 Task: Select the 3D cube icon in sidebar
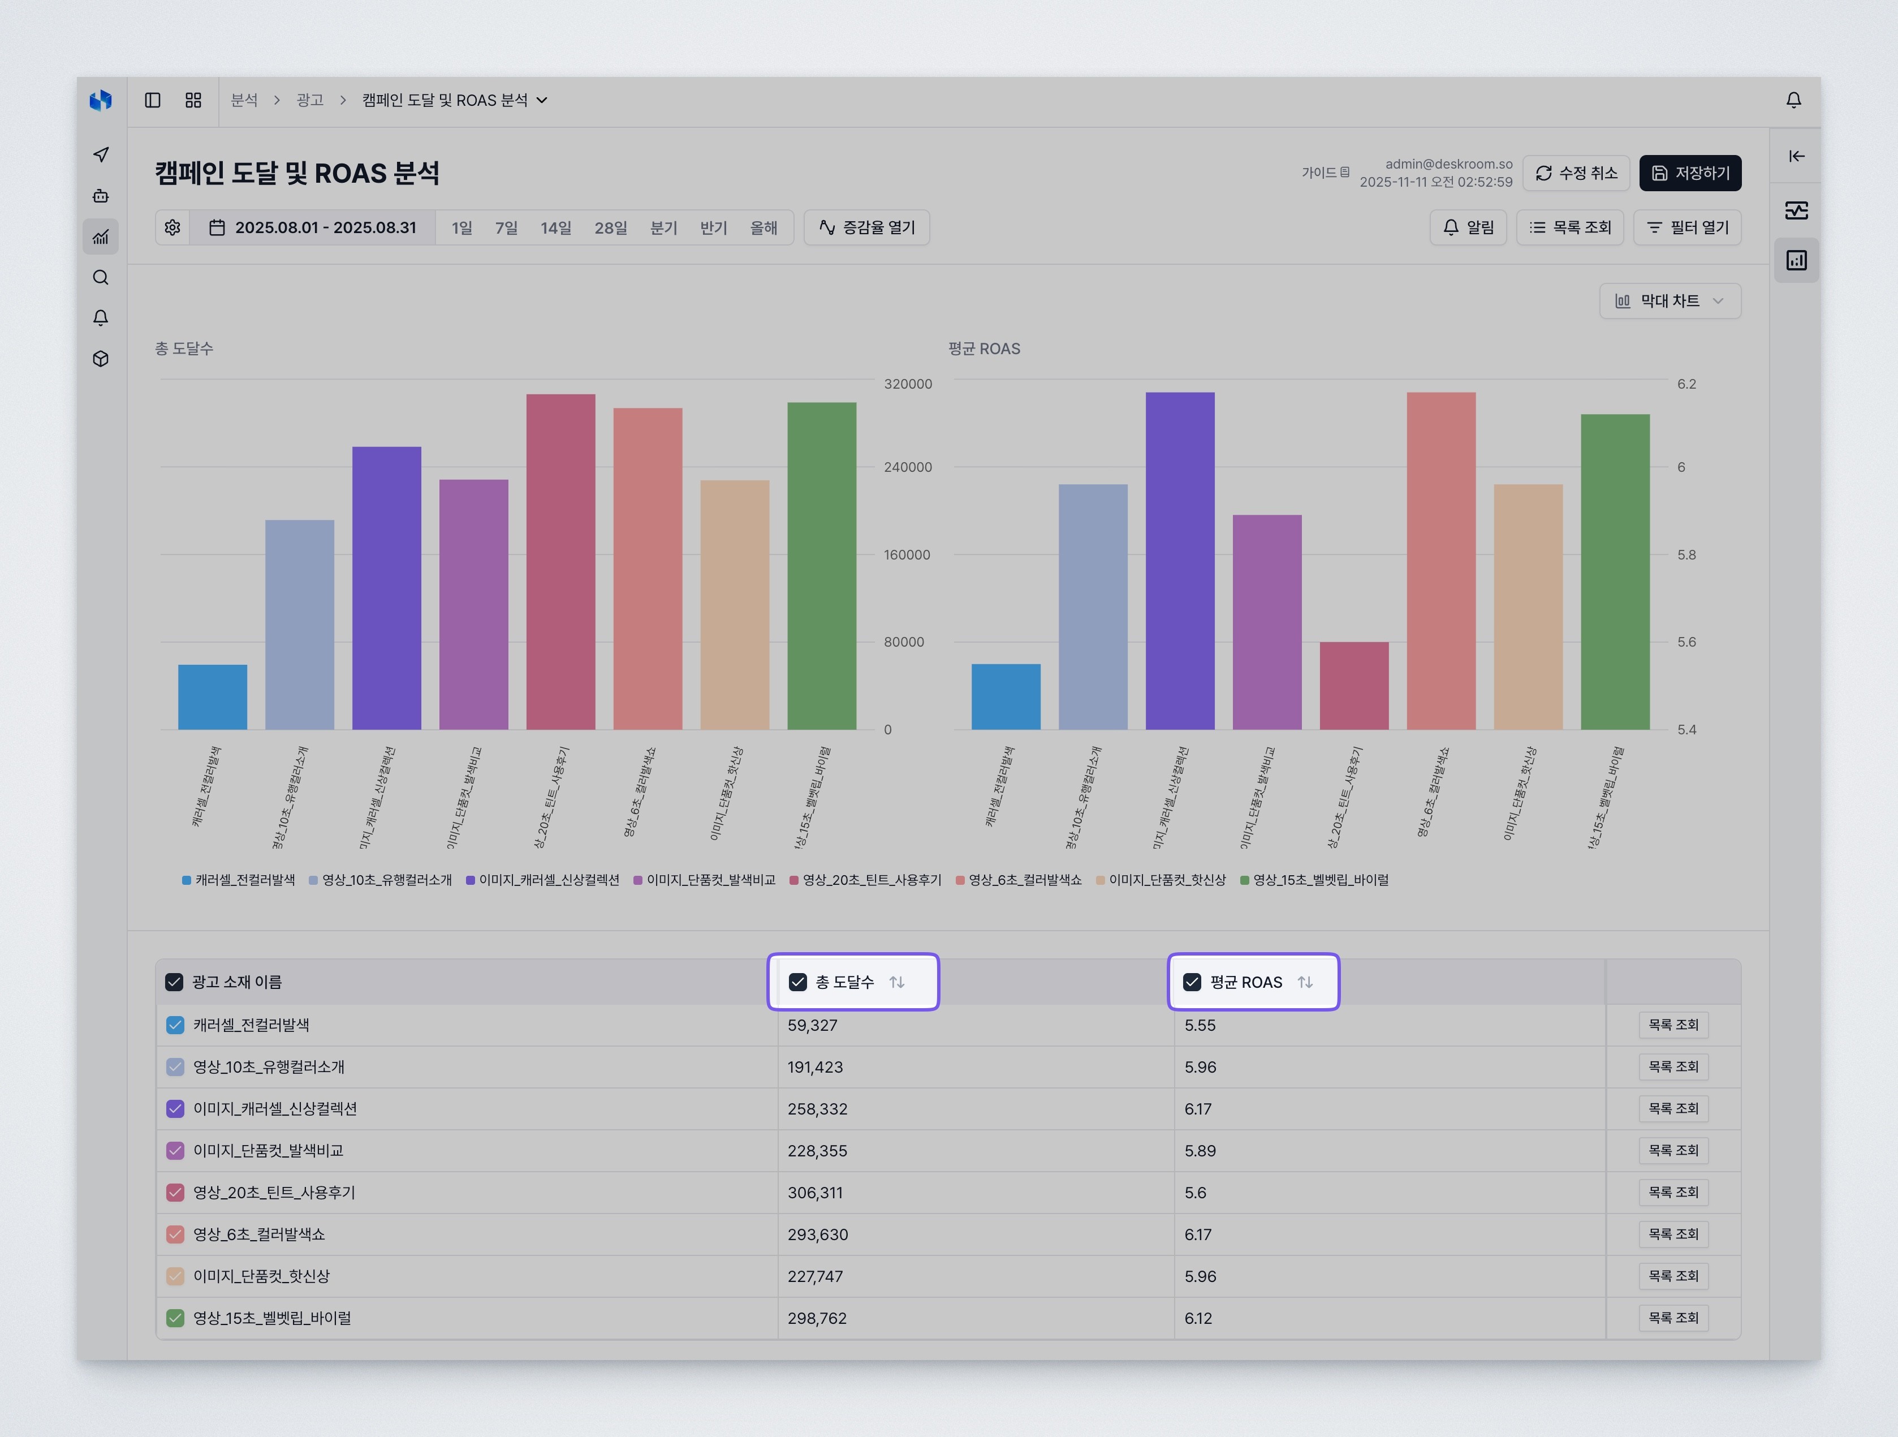pos(101,359)
